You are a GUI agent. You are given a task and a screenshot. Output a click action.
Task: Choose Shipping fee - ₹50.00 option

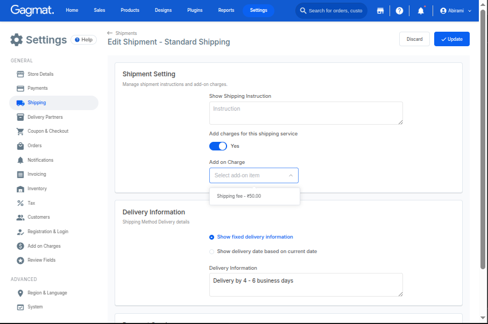(254, 196)
